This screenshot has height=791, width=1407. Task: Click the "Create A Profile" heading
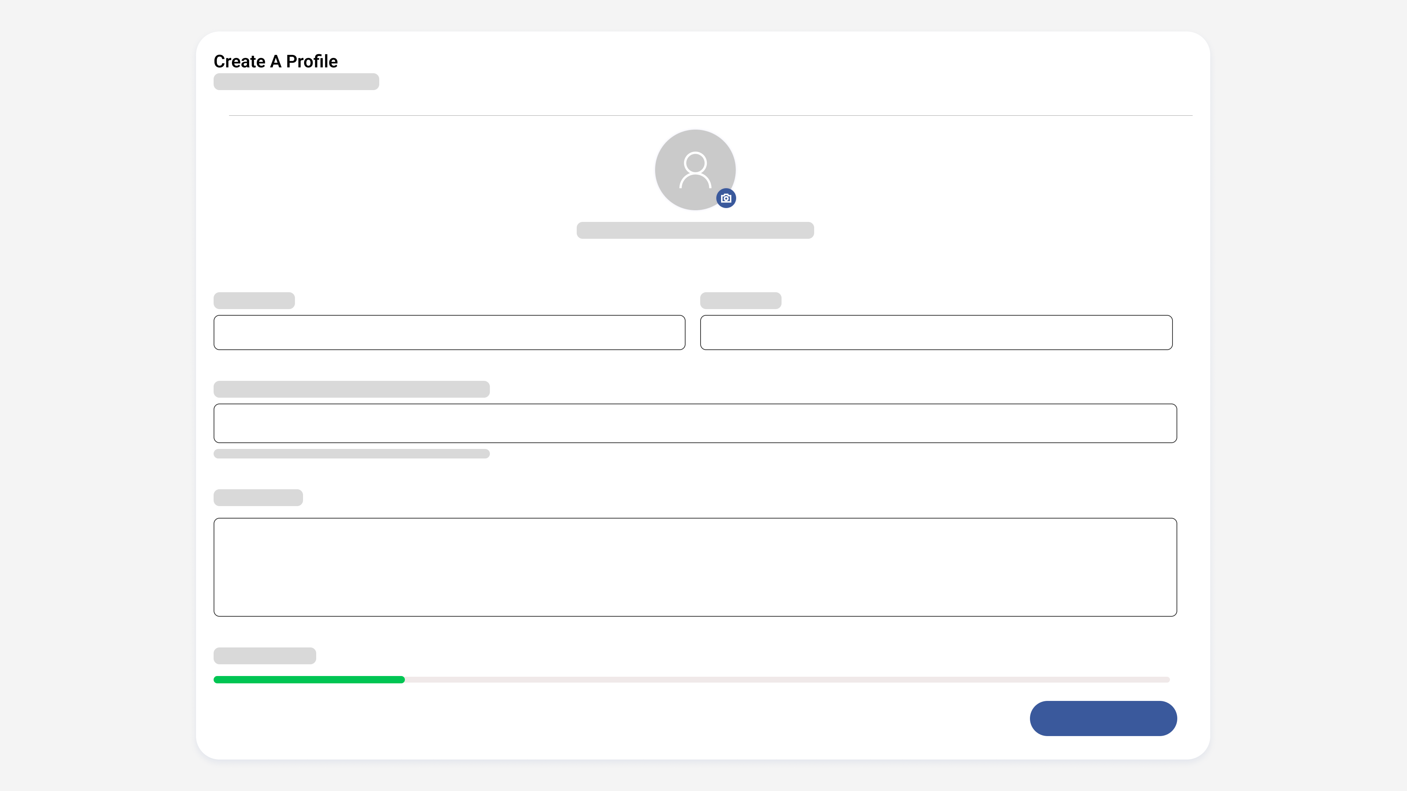click(275, 61)
